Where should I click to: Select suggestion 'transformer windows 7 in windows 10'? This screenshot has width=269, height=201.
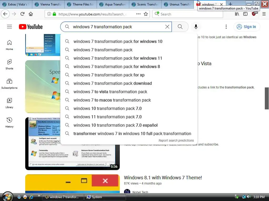[129, 133]
